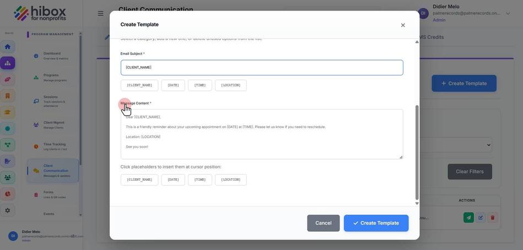Click the dialog's vertical scrollbar thumb
This screenshot has height=250, width=523.
417,153
